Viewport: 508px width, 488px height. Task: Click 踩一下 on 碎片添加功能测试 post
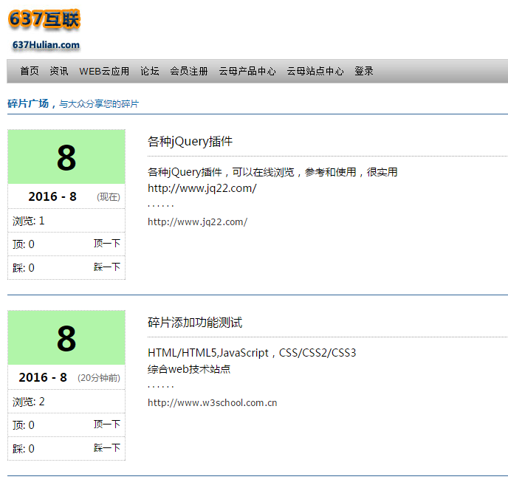click(x=107, y=448)
